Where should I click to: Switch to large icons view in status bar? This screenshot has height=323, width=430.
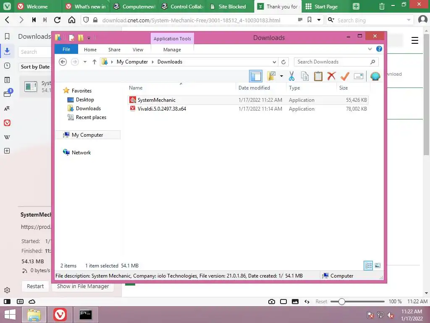(378, 266)
